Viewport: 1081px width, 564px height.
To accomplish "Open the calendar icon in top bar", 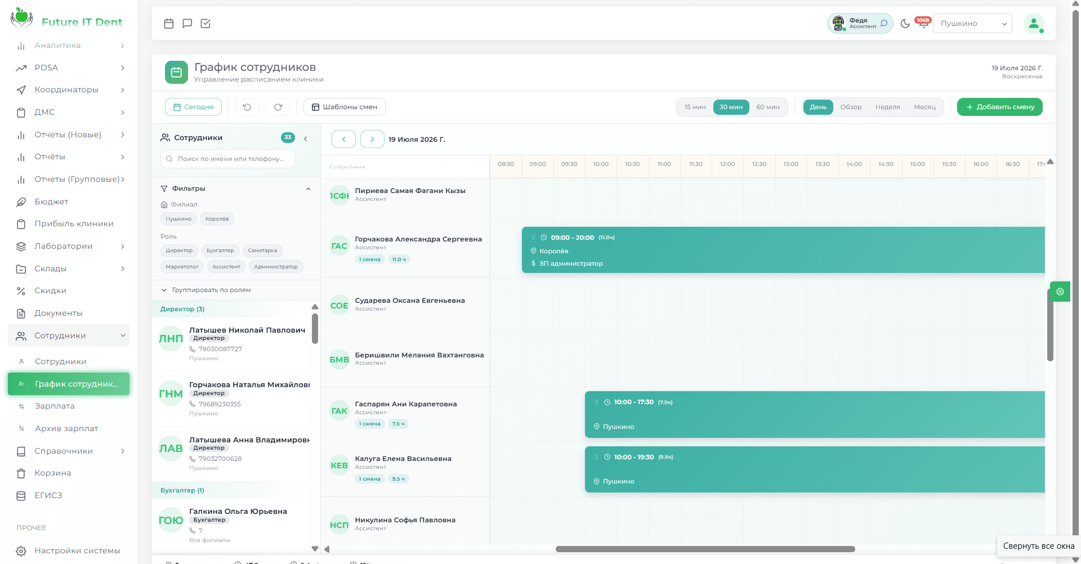I will click(169, 24).
